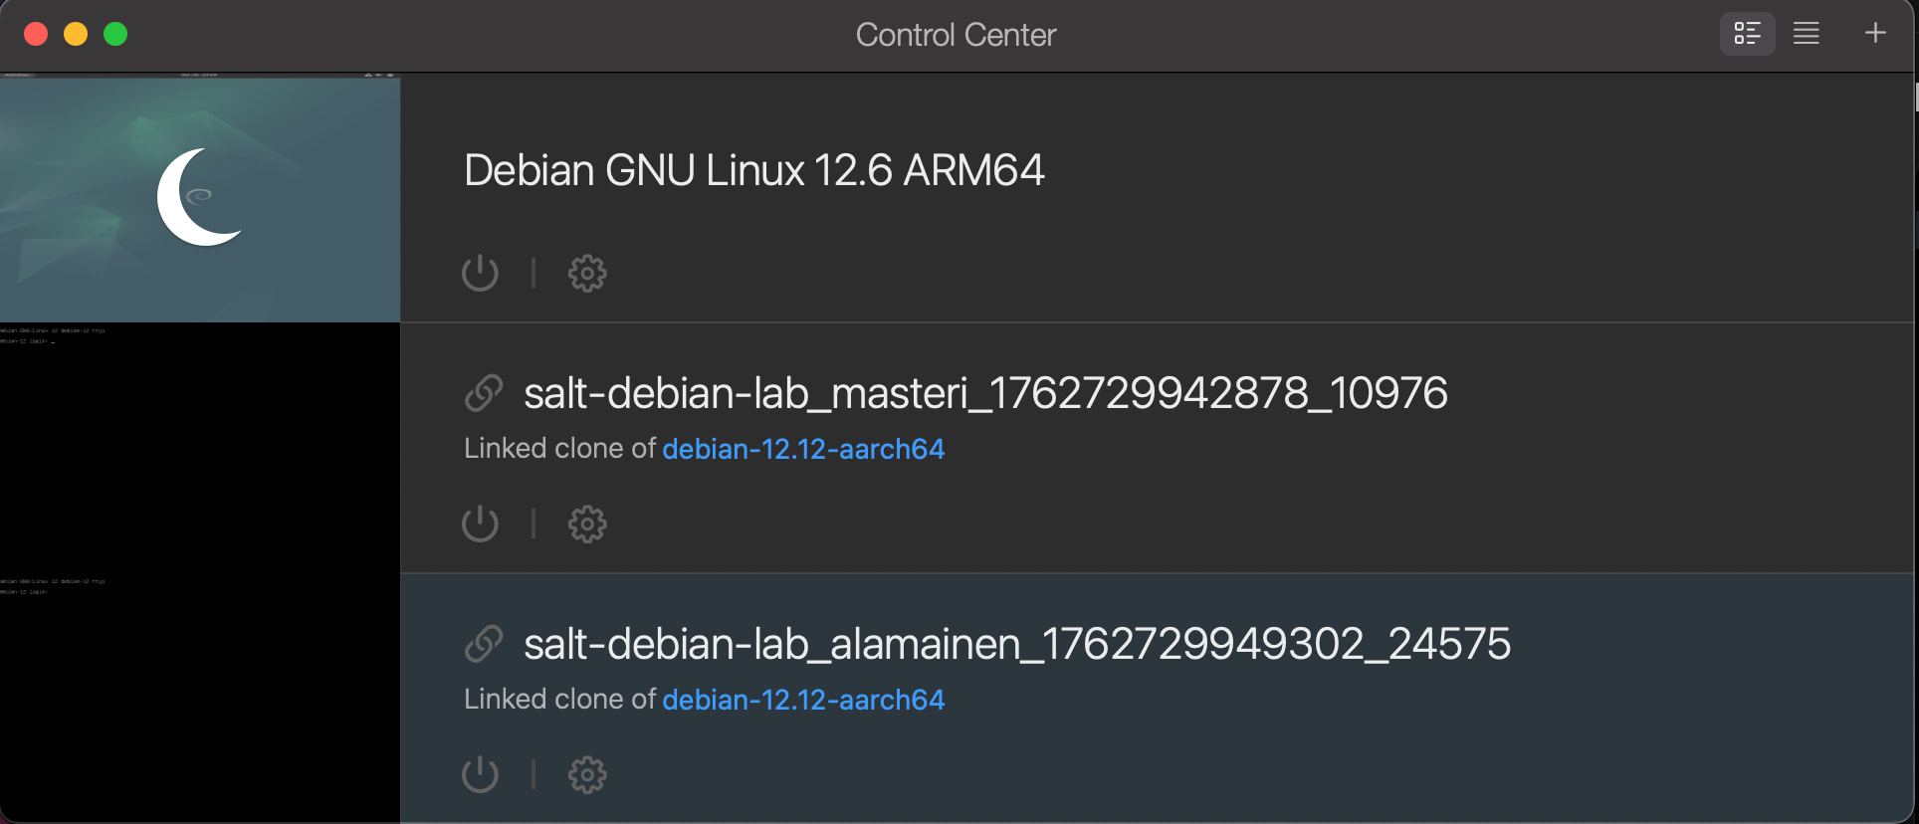This screenshot has height=824, width=1919.
Task: Click linked clone icon beside salt-debian-lab_masteri
Action: 484,393
